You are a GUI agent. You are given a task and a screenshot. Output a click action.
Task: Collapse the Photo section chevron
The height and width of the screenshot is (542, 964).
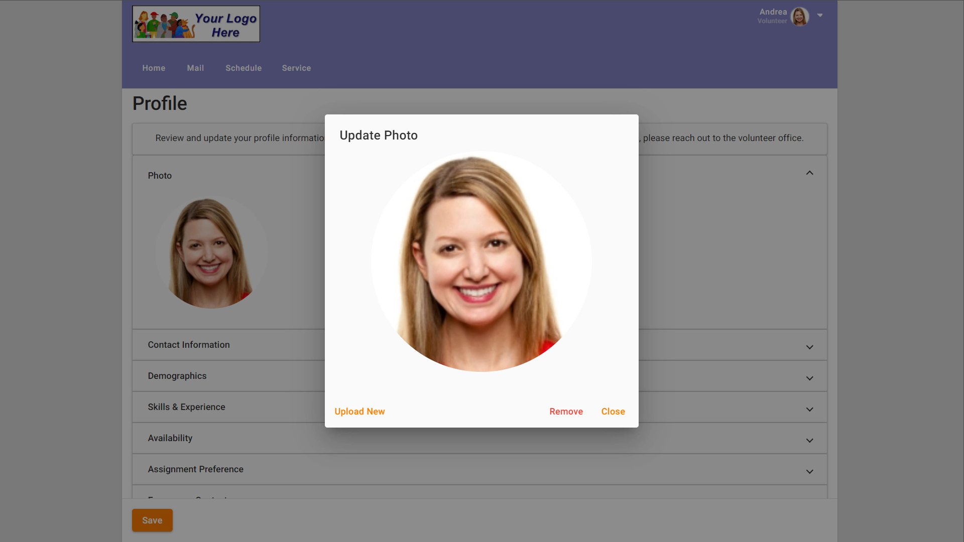(809, 173)
